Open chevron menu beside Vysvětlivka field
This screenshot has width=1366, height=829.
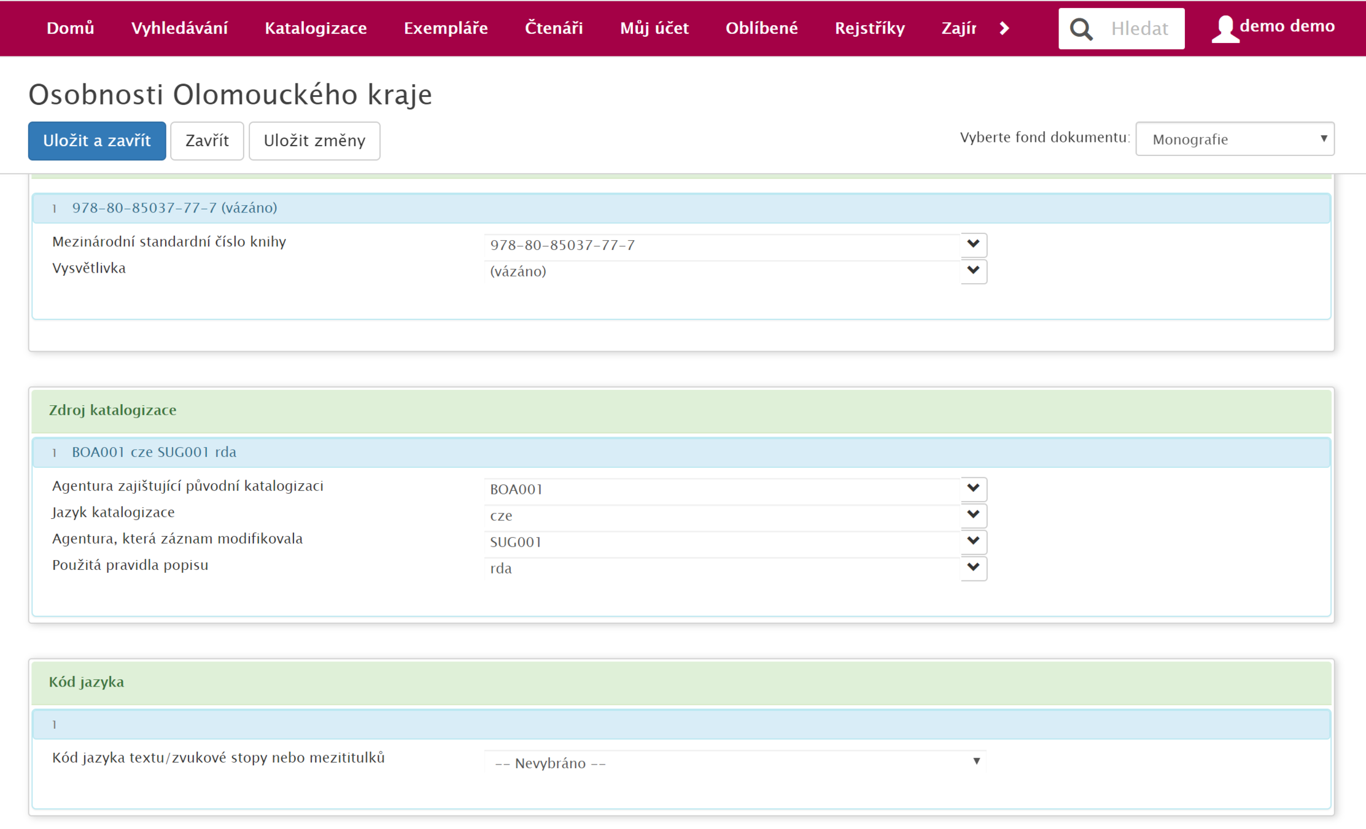click(x=973, y=271)
